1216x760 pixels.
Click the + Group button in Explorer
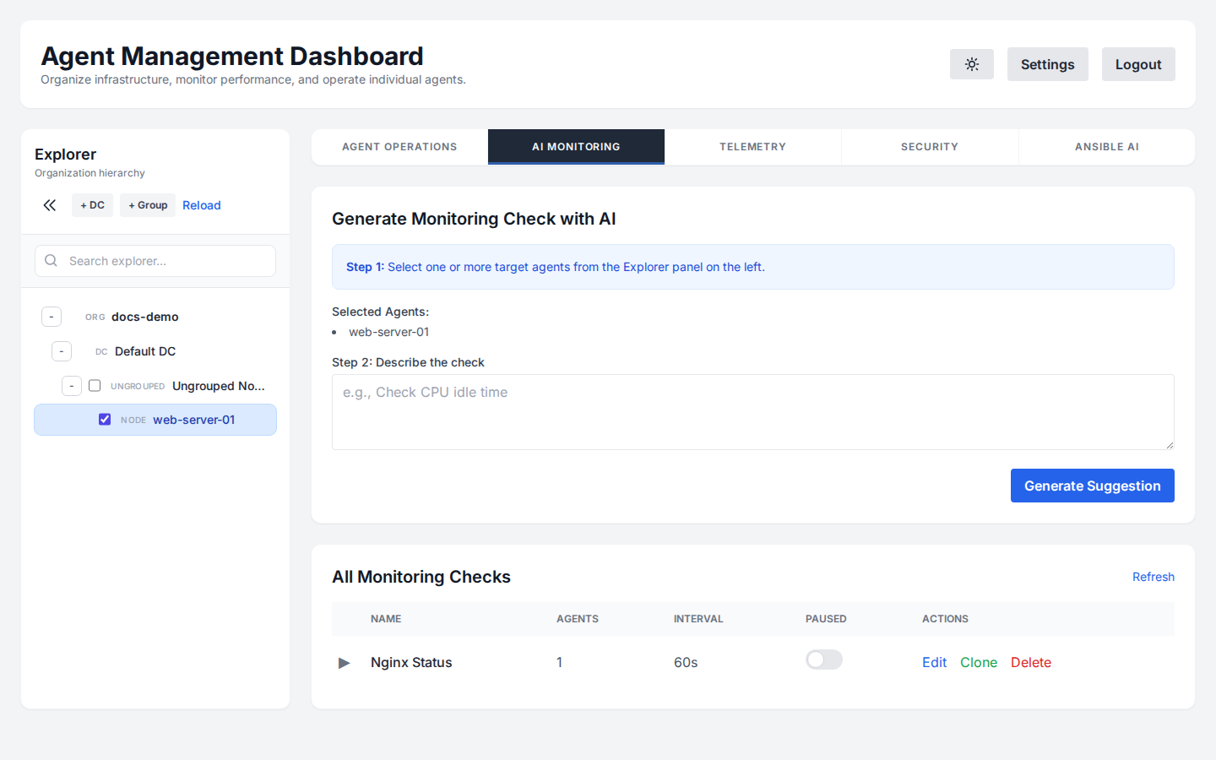click(147, 204)
